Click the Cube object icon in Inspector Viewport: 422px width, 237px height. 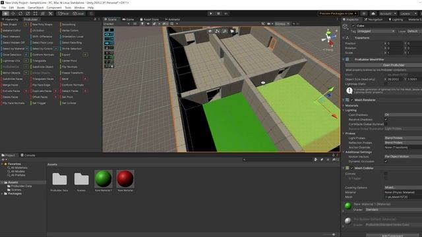[346, 26]
